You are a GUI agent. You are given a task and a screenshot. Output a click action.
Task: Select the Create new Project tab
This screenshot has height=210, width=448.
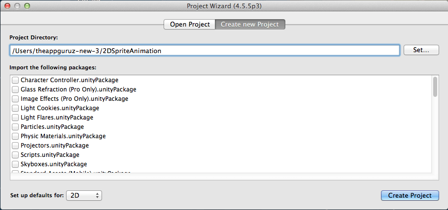[250, 25]
